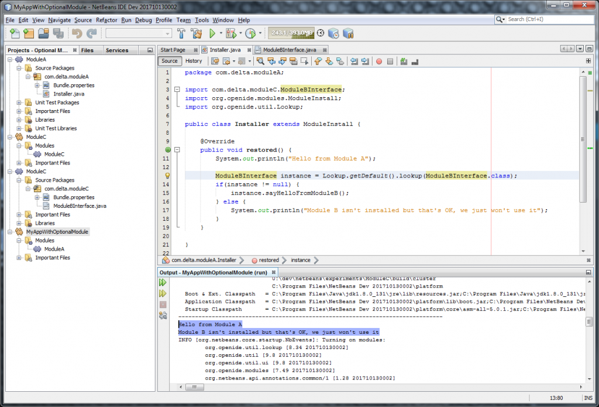
Task: Click Clean and Build hammer-broom icon
Action: click(197, 33)
